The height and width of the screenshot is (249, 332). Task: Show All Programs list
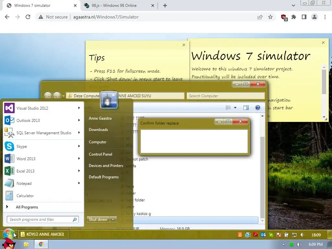(x=27, y=207)
